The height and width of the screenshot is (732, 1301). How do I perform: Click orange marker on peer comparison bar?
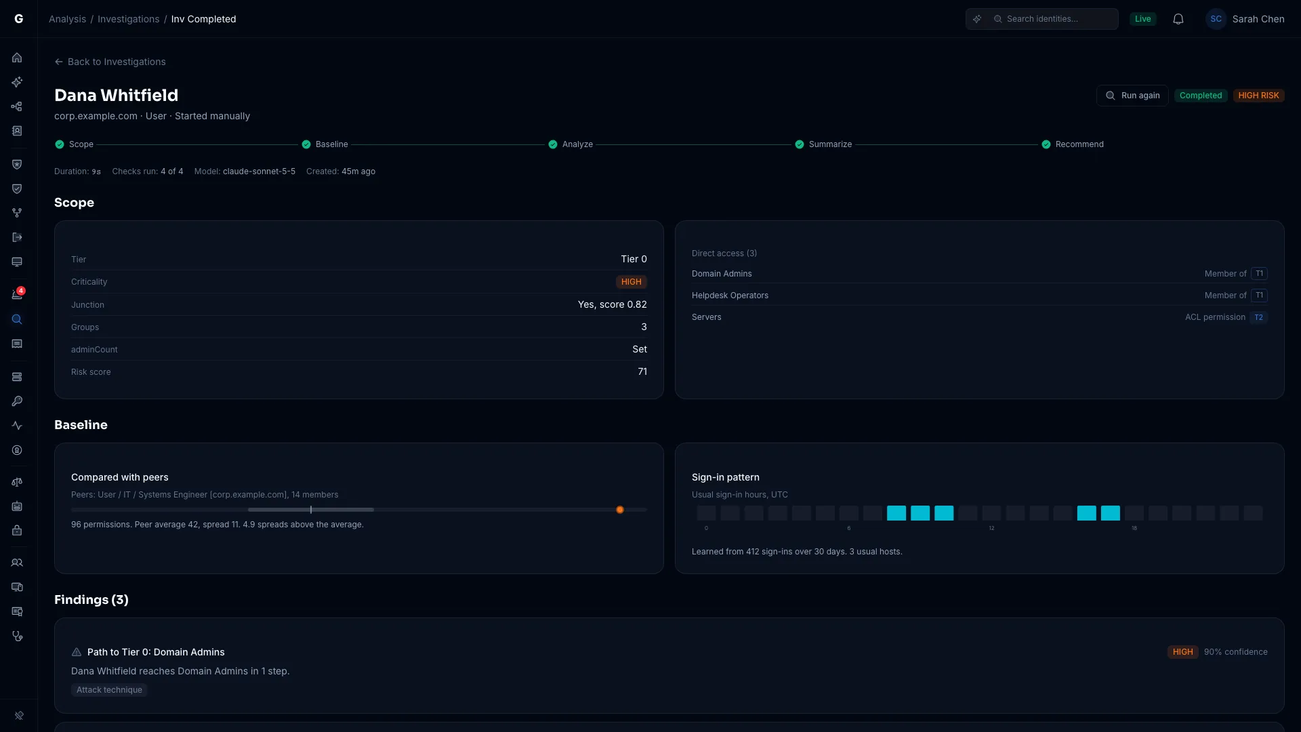point(619,510)
